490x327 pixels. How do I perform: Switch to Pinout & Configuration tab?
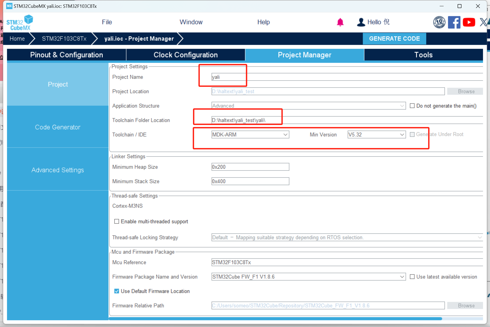pos(66,55)
